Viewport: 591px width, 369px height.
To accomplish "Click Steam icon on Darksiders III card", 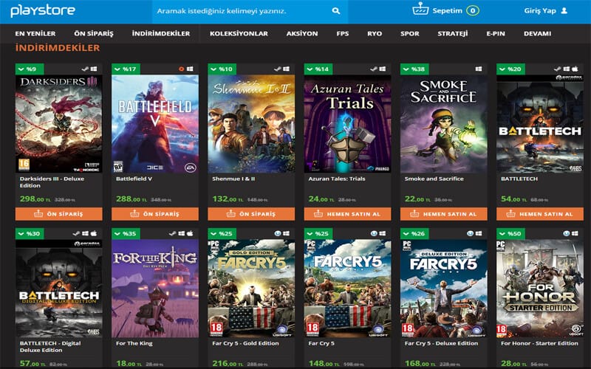I will pyautogui.click(x=86, y=69).
